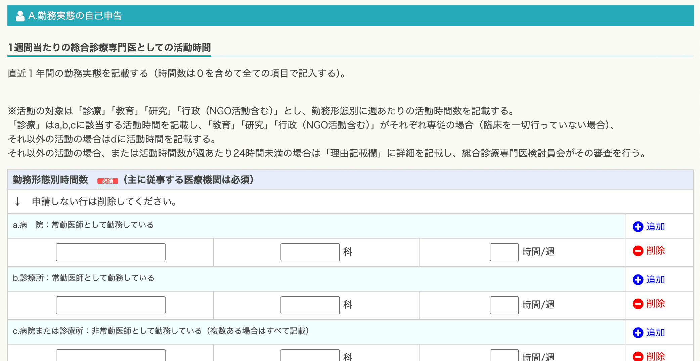Focus the institution name field under c.病院または診療所
Viewport: 700px width, 361px height.
point(111,355)
